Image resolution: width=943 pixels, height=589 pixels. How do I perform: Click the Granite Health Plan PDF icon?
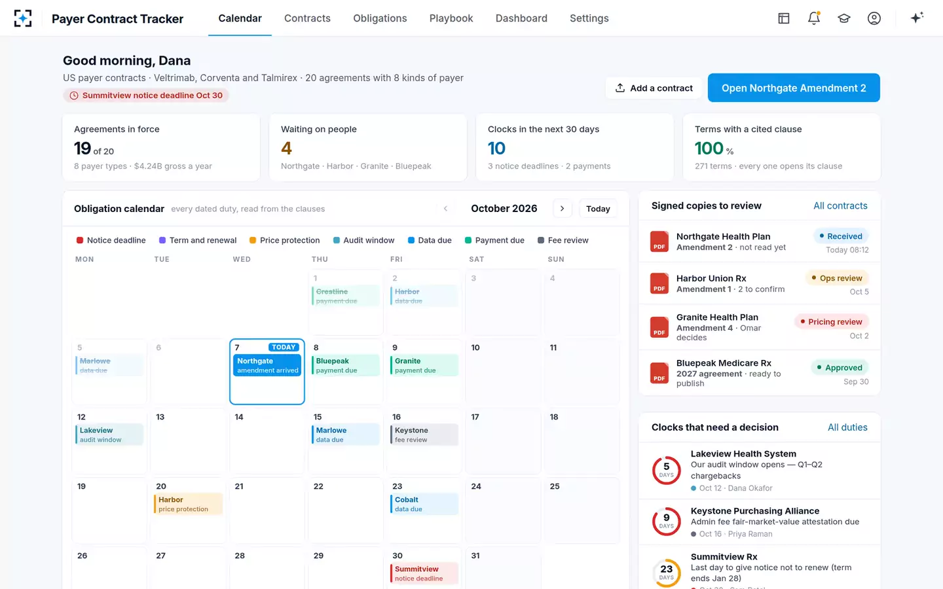click(x=659, y=327)
